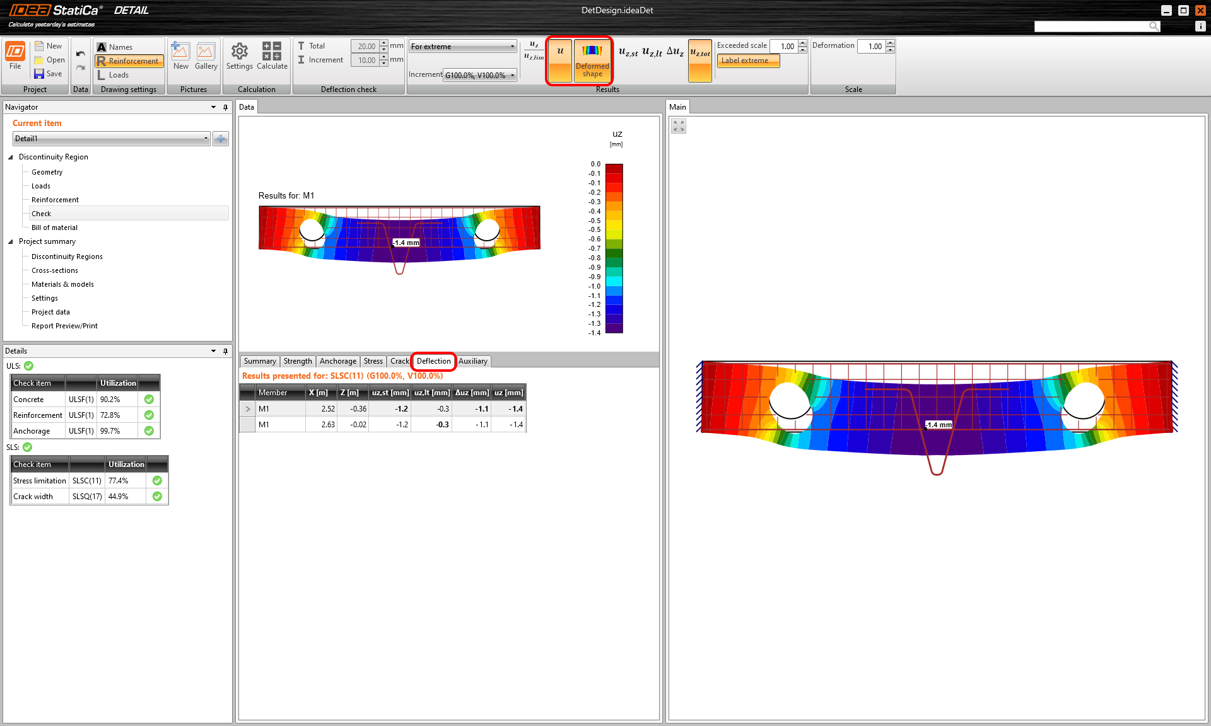Click the fit-to-view icon in Main panel
Image resolution: width=1211 pixels, height=726 pixels.
[679, 126]
